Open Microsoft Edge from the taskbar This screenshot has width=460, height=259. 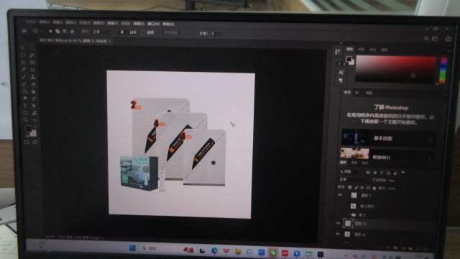pyautogui.click(x=214, y=251)
